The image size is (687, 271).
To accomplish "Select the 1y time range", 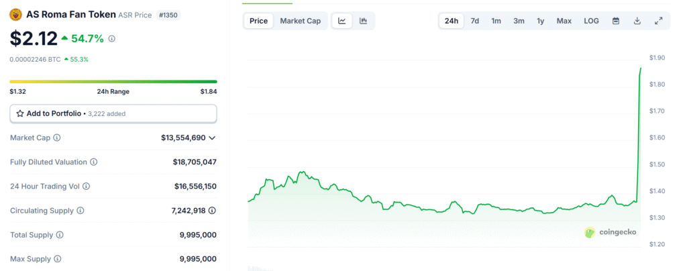I will [541, 21].
